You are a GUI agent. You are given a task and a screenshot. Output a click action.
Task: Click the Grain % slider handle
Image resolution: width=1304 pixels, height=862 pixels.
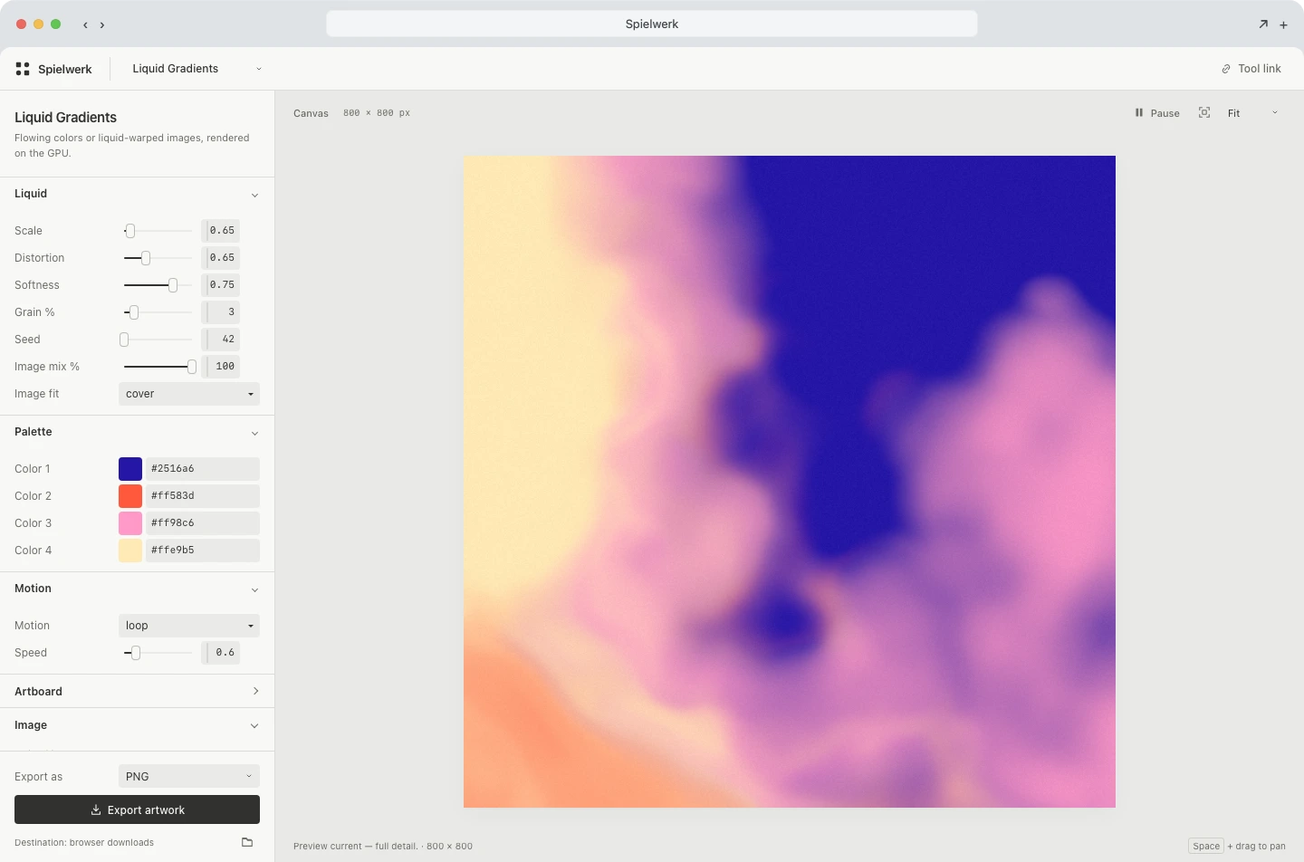[134, 312]
